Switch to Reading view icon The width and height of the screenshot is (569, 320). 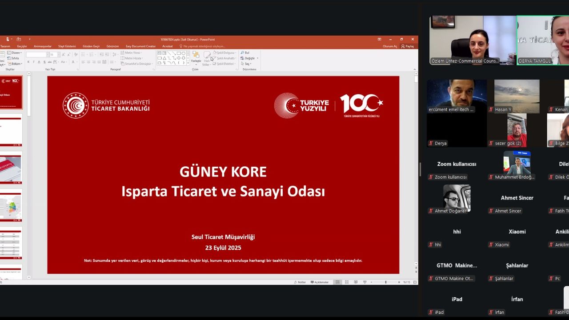coord(356,282)
